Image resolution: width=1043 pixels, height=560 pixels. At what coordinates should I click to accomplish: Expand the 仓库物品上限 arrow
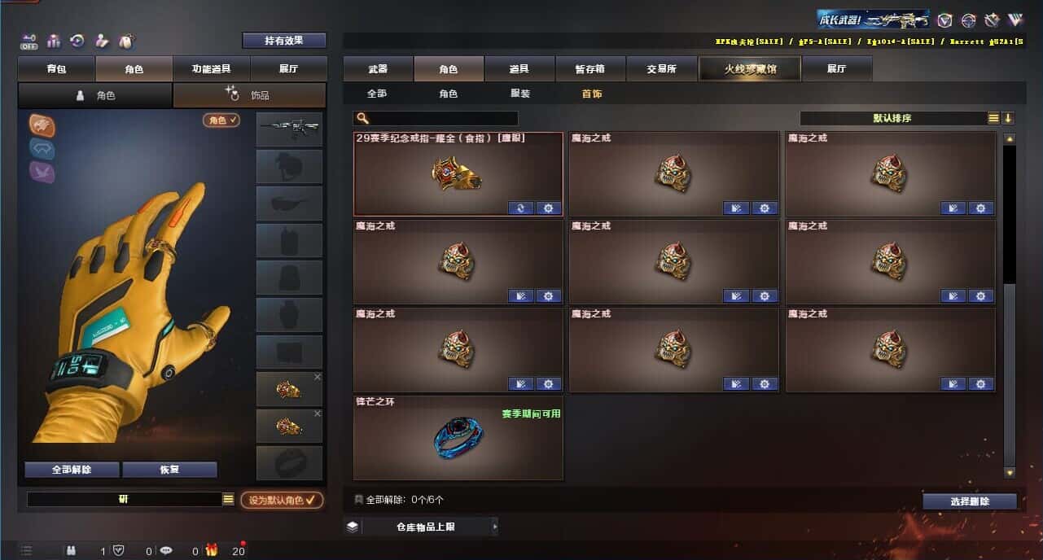[x=494, y=527]
